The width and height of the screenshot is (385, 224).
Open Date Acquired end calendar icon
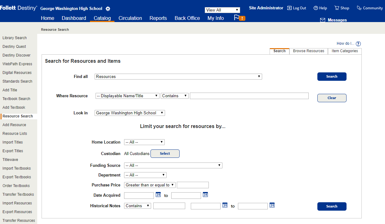pos(205,195)
